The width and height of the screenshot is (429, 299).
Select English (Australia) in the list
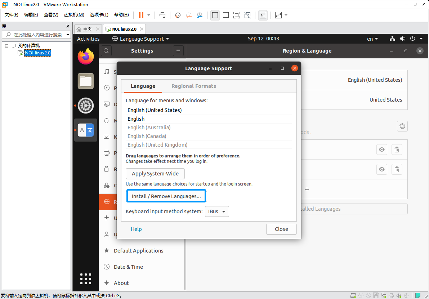(x=209, y=128)
